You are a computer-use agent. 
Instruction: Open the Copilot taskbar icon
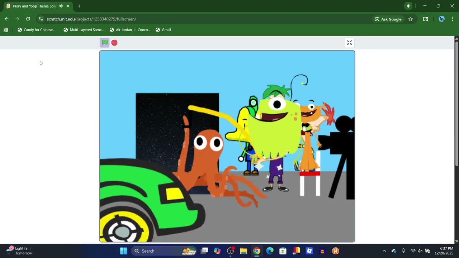(217, 251)
